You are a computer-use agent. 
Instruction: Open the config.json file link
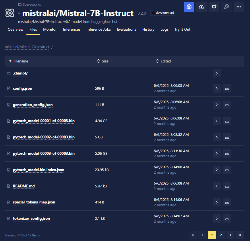coord(22,89)
